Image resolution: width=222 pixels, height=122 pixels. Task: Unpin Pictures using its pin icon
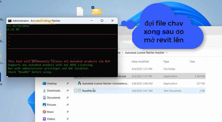[x=67, y=105]
